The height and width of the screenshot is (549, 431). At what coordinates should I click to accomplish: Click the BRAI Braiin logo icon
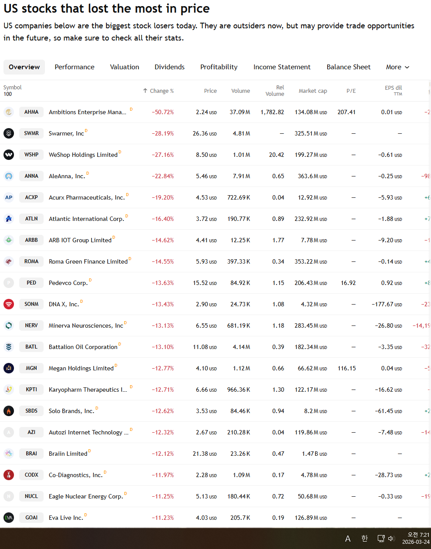click(x=9, y=454)
